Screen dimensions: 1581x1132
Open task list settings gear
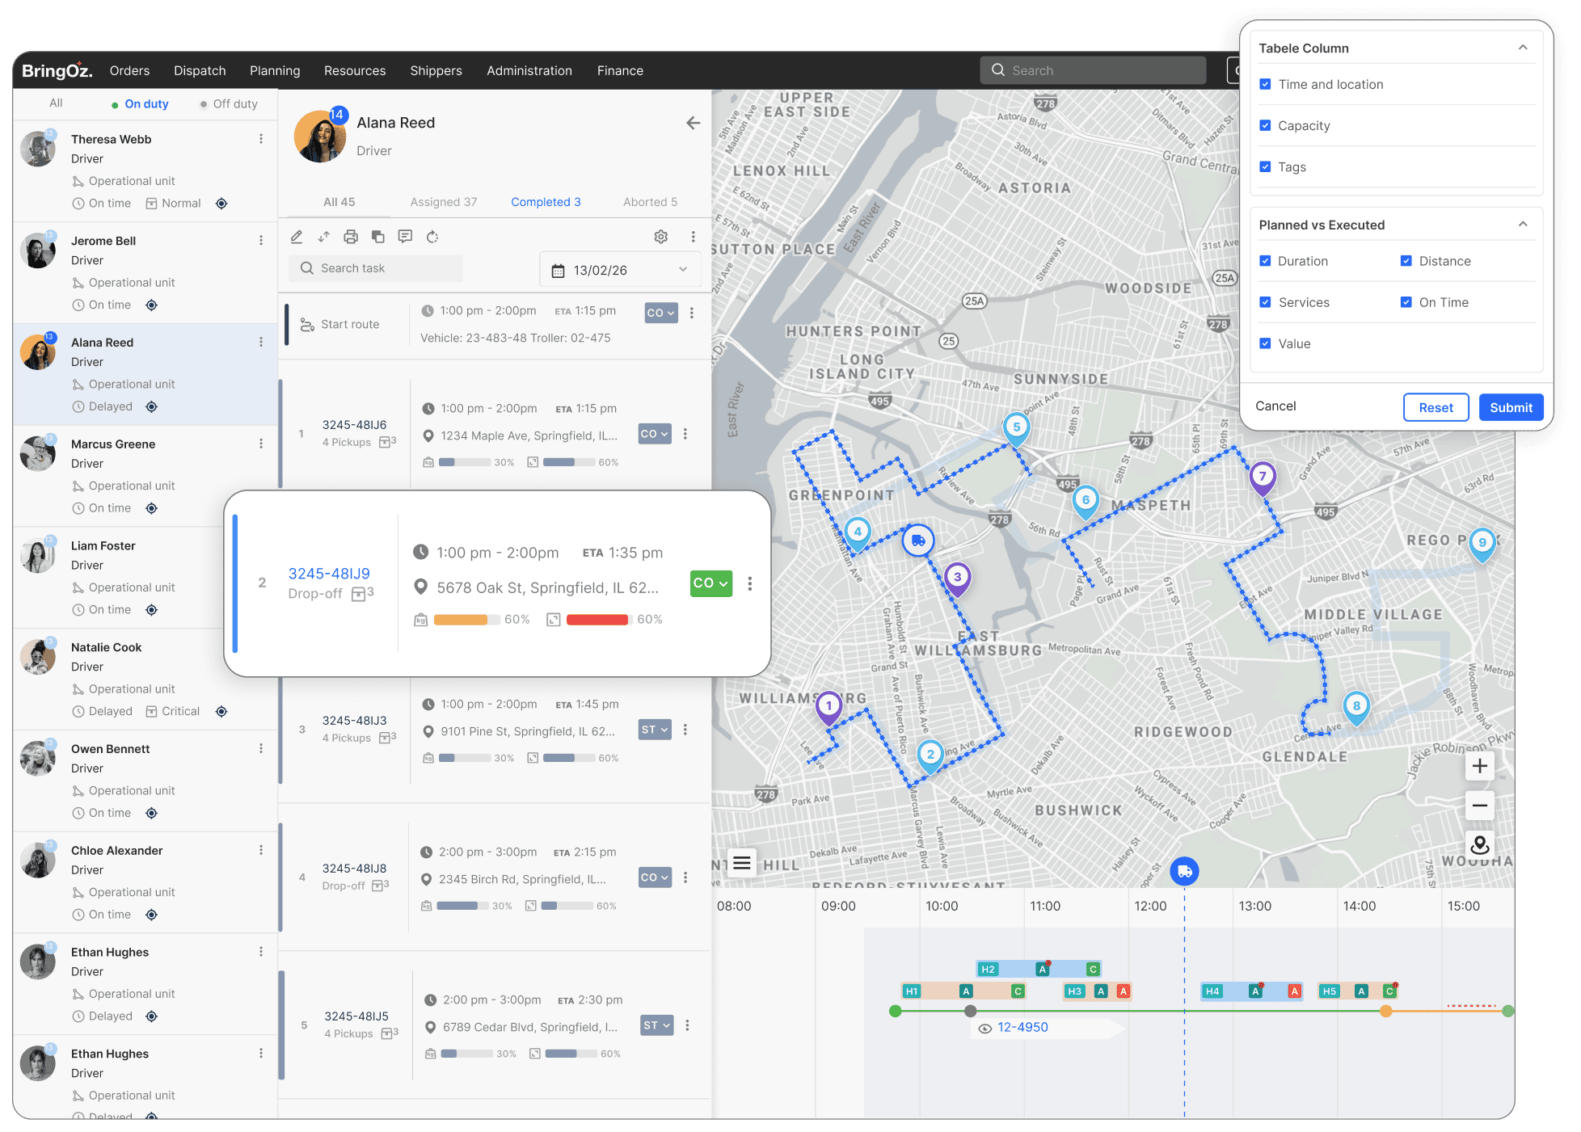pos(661,237)
